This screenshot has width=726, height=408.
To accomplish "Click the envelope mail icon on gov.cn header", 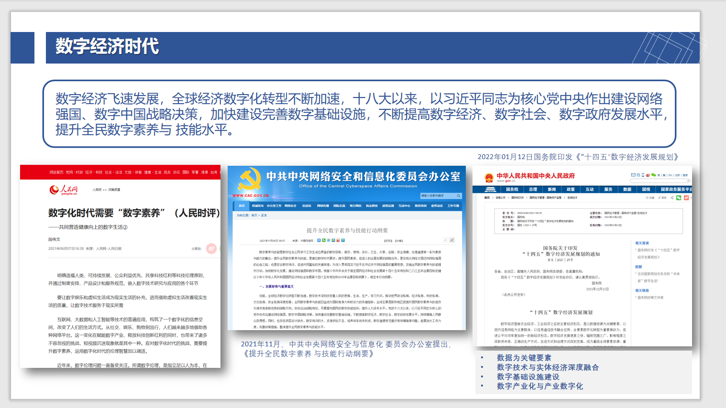I will 633,175.
